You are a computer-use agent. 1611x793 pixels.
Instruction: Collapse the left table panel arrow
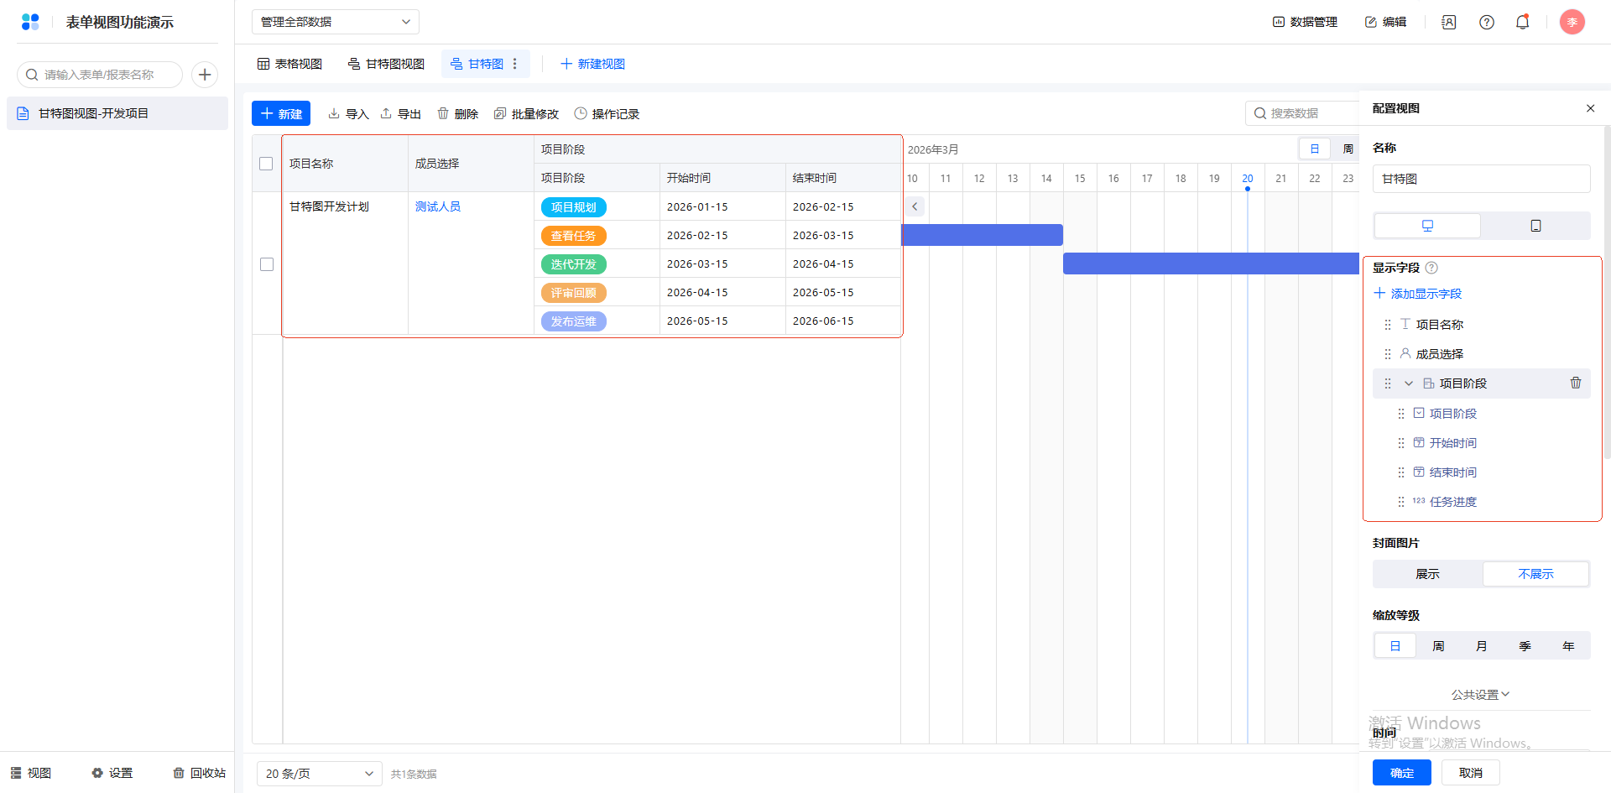[x=915, y=206]
